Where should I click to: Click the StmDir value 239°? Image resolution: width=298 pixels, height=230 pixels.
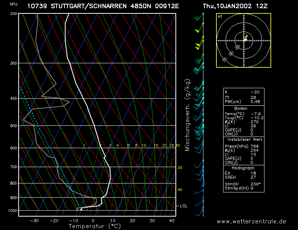pos(256,184)
